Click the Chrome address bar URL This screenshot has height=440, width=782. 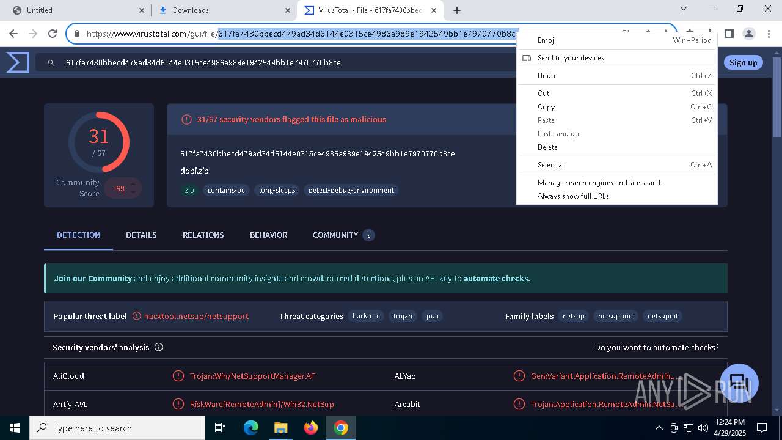(x=302, y=34)
